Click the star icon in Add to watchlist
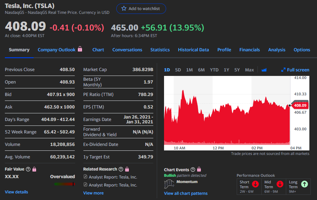Viewport: 317px width, 200px height. [124, 9]
